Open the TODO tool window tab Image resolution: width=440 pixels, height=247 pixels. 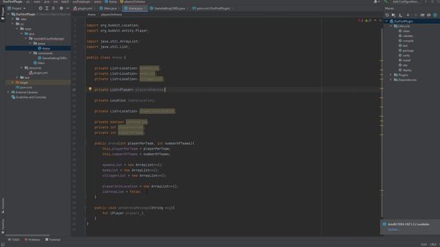(x=14, y=239)
